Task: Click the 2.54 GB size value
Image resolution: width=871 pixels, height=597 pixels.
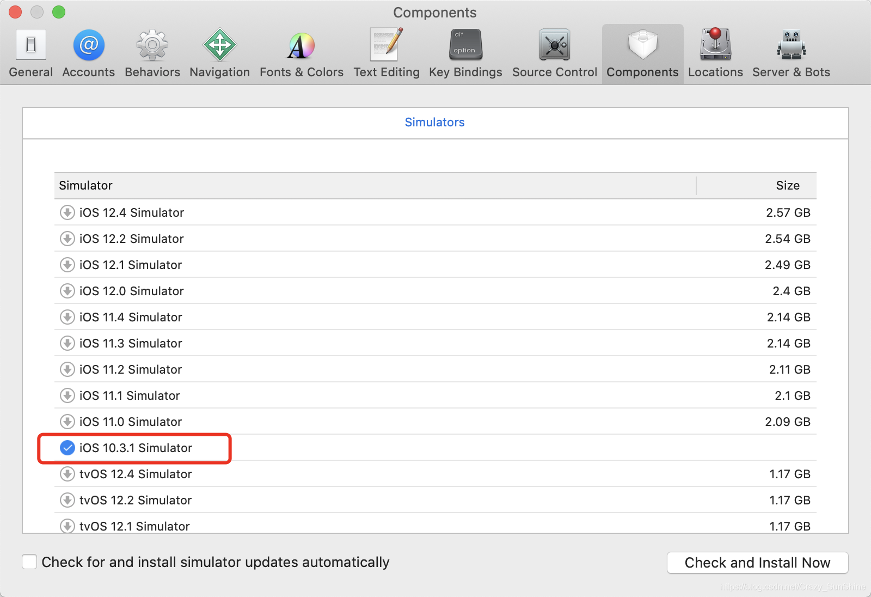Action: [x=788, y=239]
